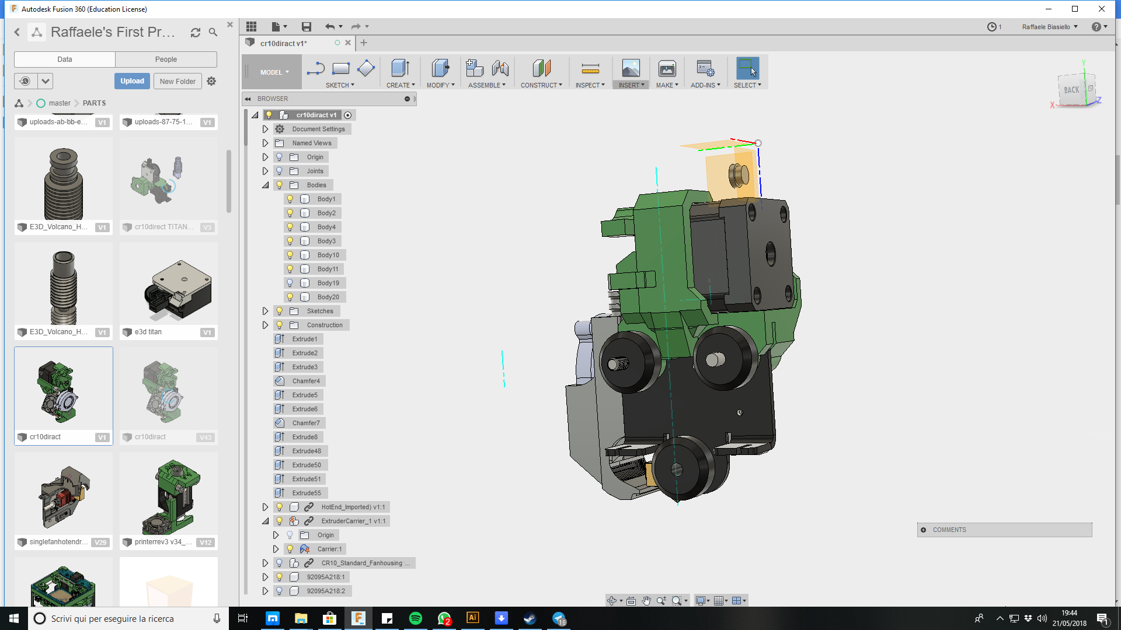Click the Extrude icon above CREATE
This screenshot has width=1121, height=630.
[401, 68]
